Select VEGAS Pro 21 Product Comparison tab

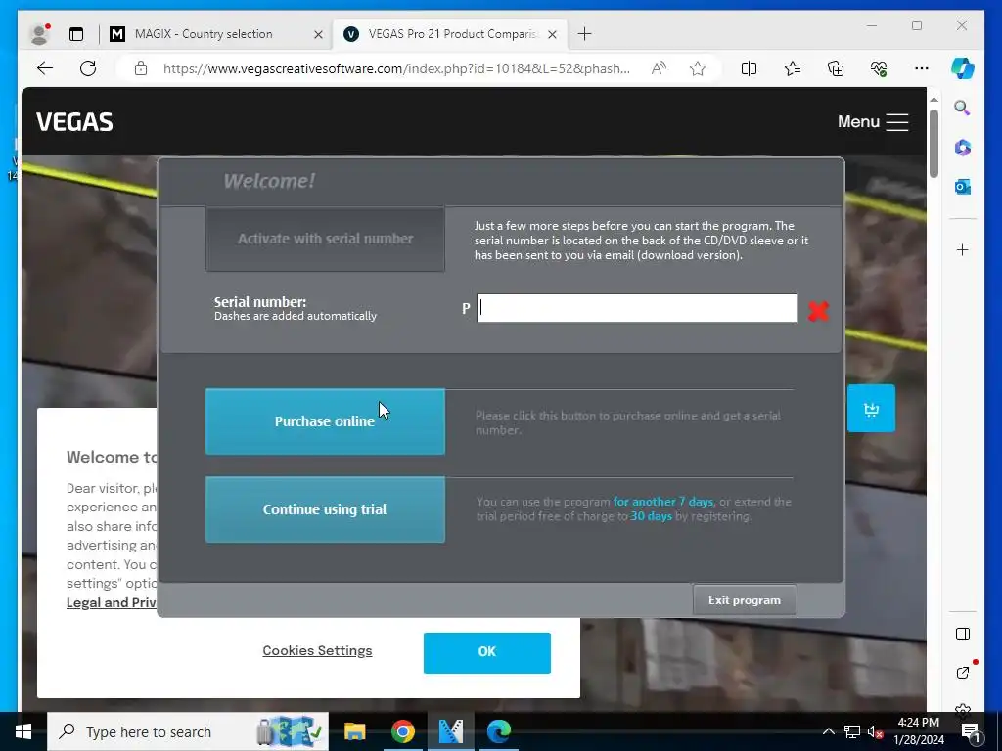click(450, 34)
